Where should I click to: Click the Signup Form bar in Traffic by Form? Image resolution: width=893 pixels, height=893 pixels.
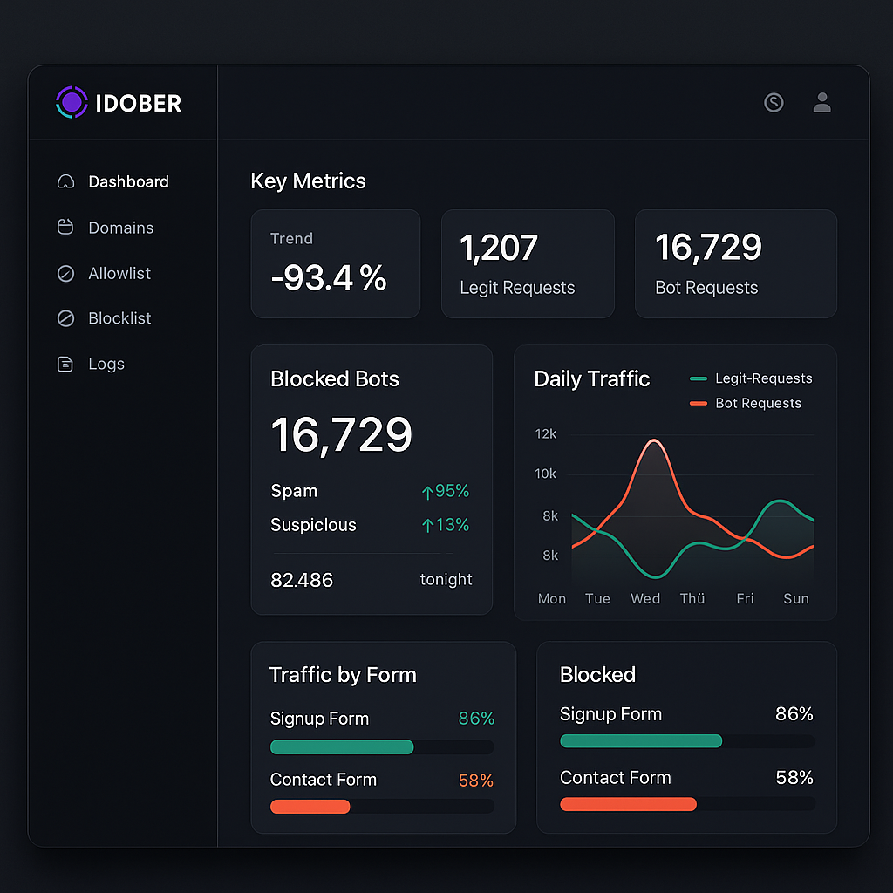click(x=342, y=747)
